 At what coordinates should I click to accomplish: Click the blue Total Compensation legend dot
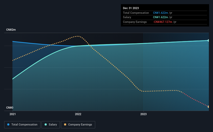tap(8, 124)
